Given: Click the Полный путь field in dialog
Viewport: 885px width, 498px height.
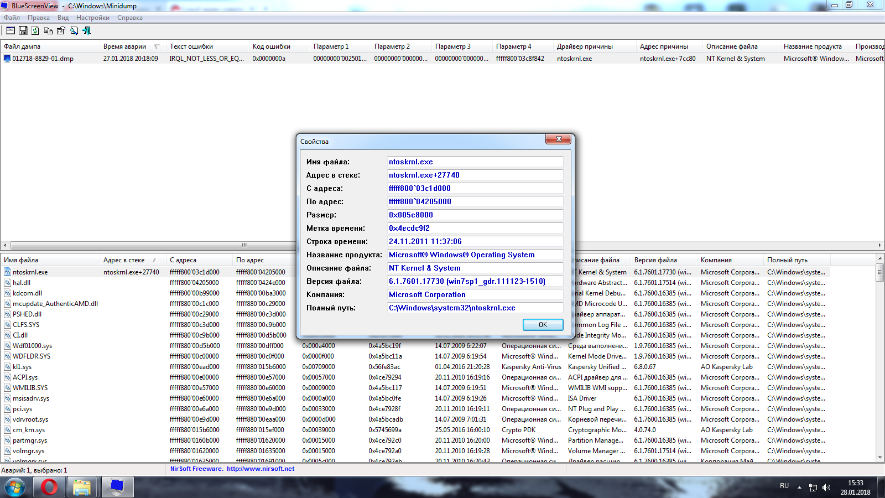Looking at the screenshot, I should click(475, 308).
